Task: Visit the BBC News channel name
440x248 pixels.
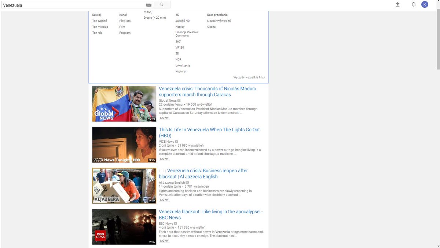Action: coord(166,223)
